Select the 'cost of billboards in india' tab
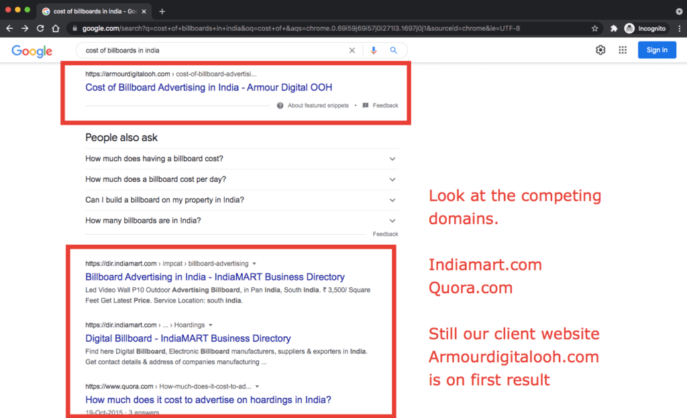The image size is (687, 418). pyautogui.click(x=93, y=11)
